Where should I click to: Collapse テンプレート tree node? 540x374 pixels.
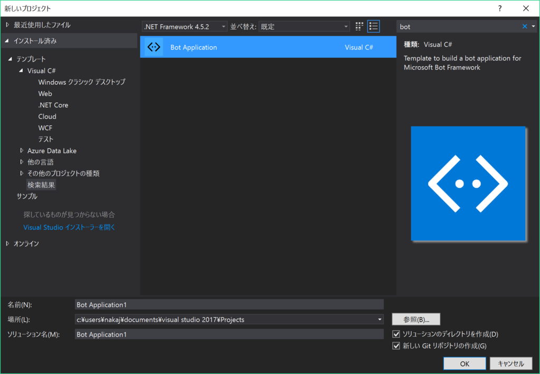(10, 59)
